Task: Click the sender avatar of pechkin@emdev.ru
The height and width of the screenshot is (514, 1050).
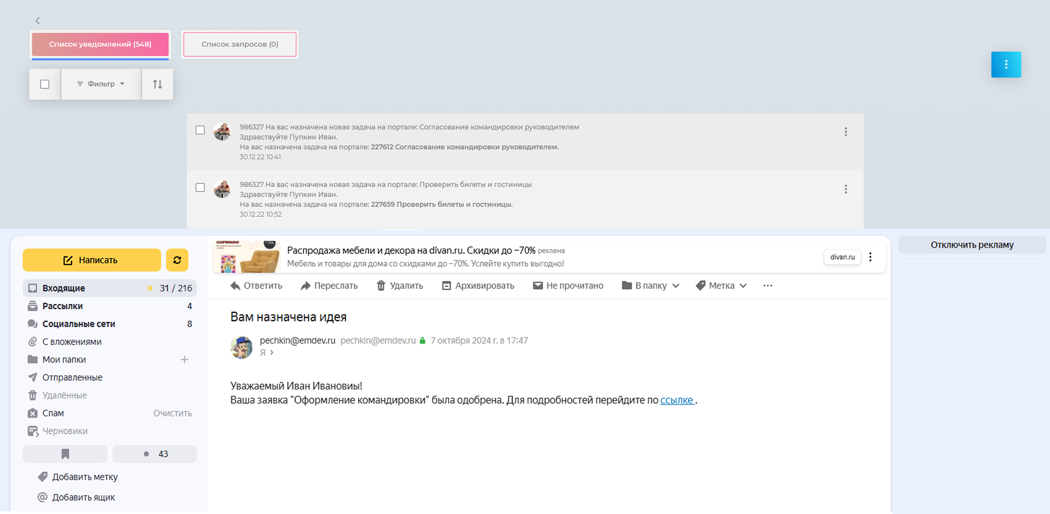Action: coord(241,347)
